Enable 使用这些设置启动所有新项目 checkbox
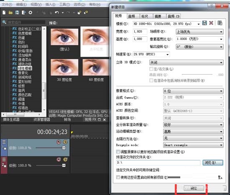Screen dimensions: 230x195 click(x=118, y=177)
